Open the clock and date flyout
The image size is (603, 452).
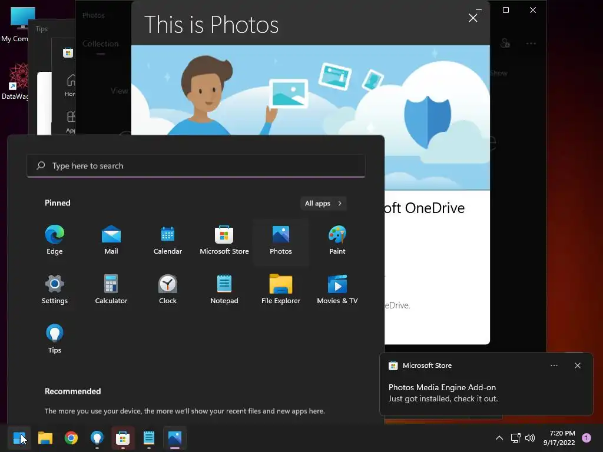tap(559, 438)
